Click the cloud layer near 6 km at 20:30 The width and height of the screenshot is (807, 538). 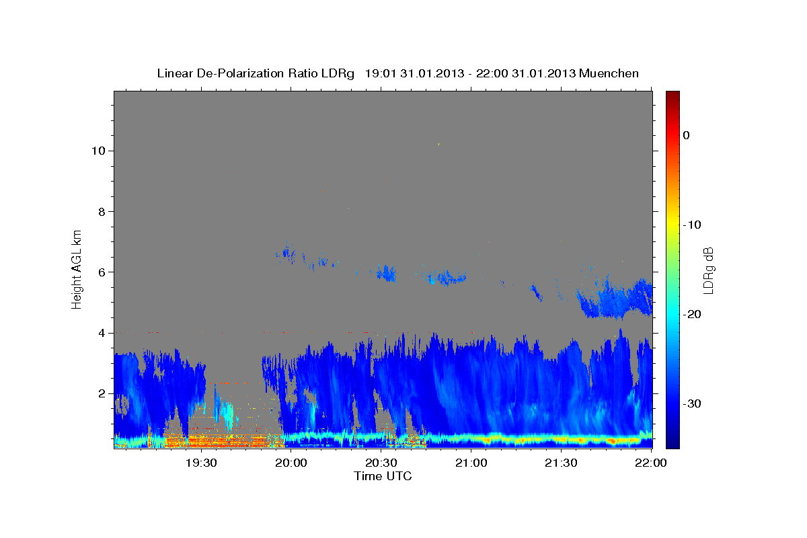point(386,273)
